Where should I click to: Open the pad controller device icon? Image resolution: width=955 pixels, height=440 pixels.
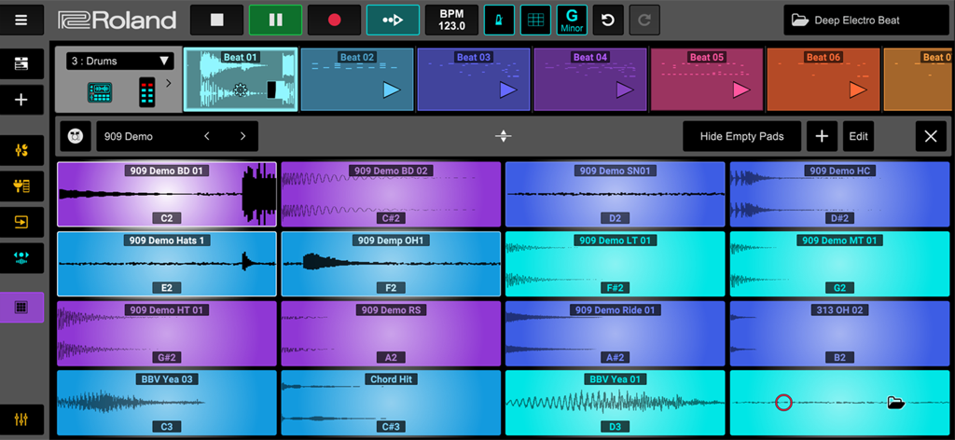pos(146,92)
